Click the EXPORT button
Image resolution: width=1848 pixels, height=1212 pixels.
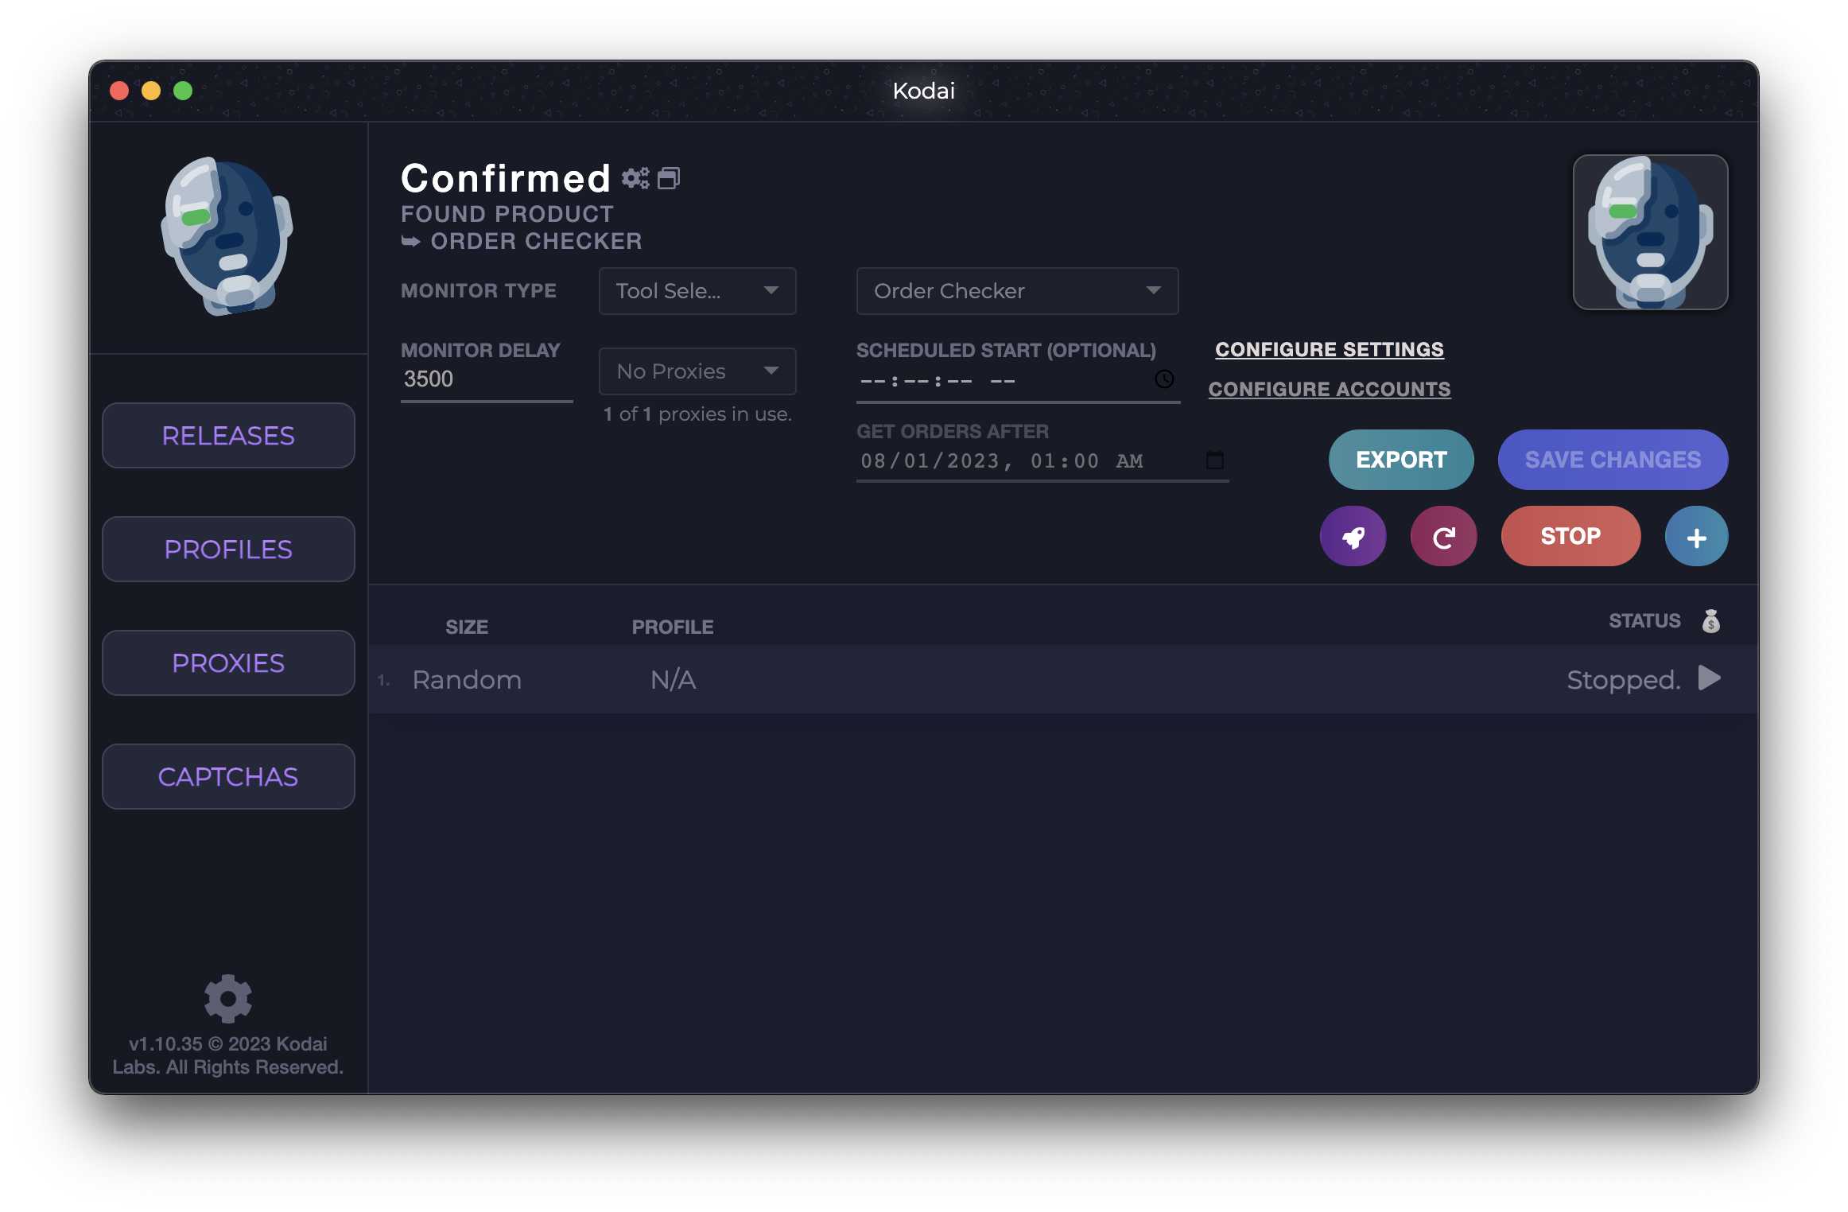1401,460
